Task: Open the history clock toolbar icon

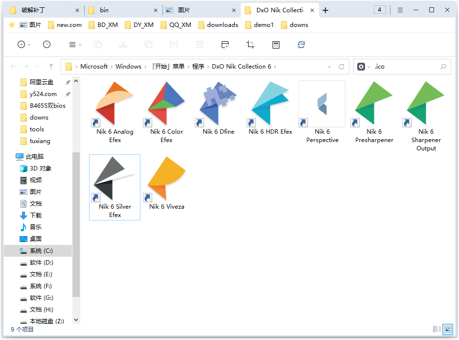Action: 46,45
